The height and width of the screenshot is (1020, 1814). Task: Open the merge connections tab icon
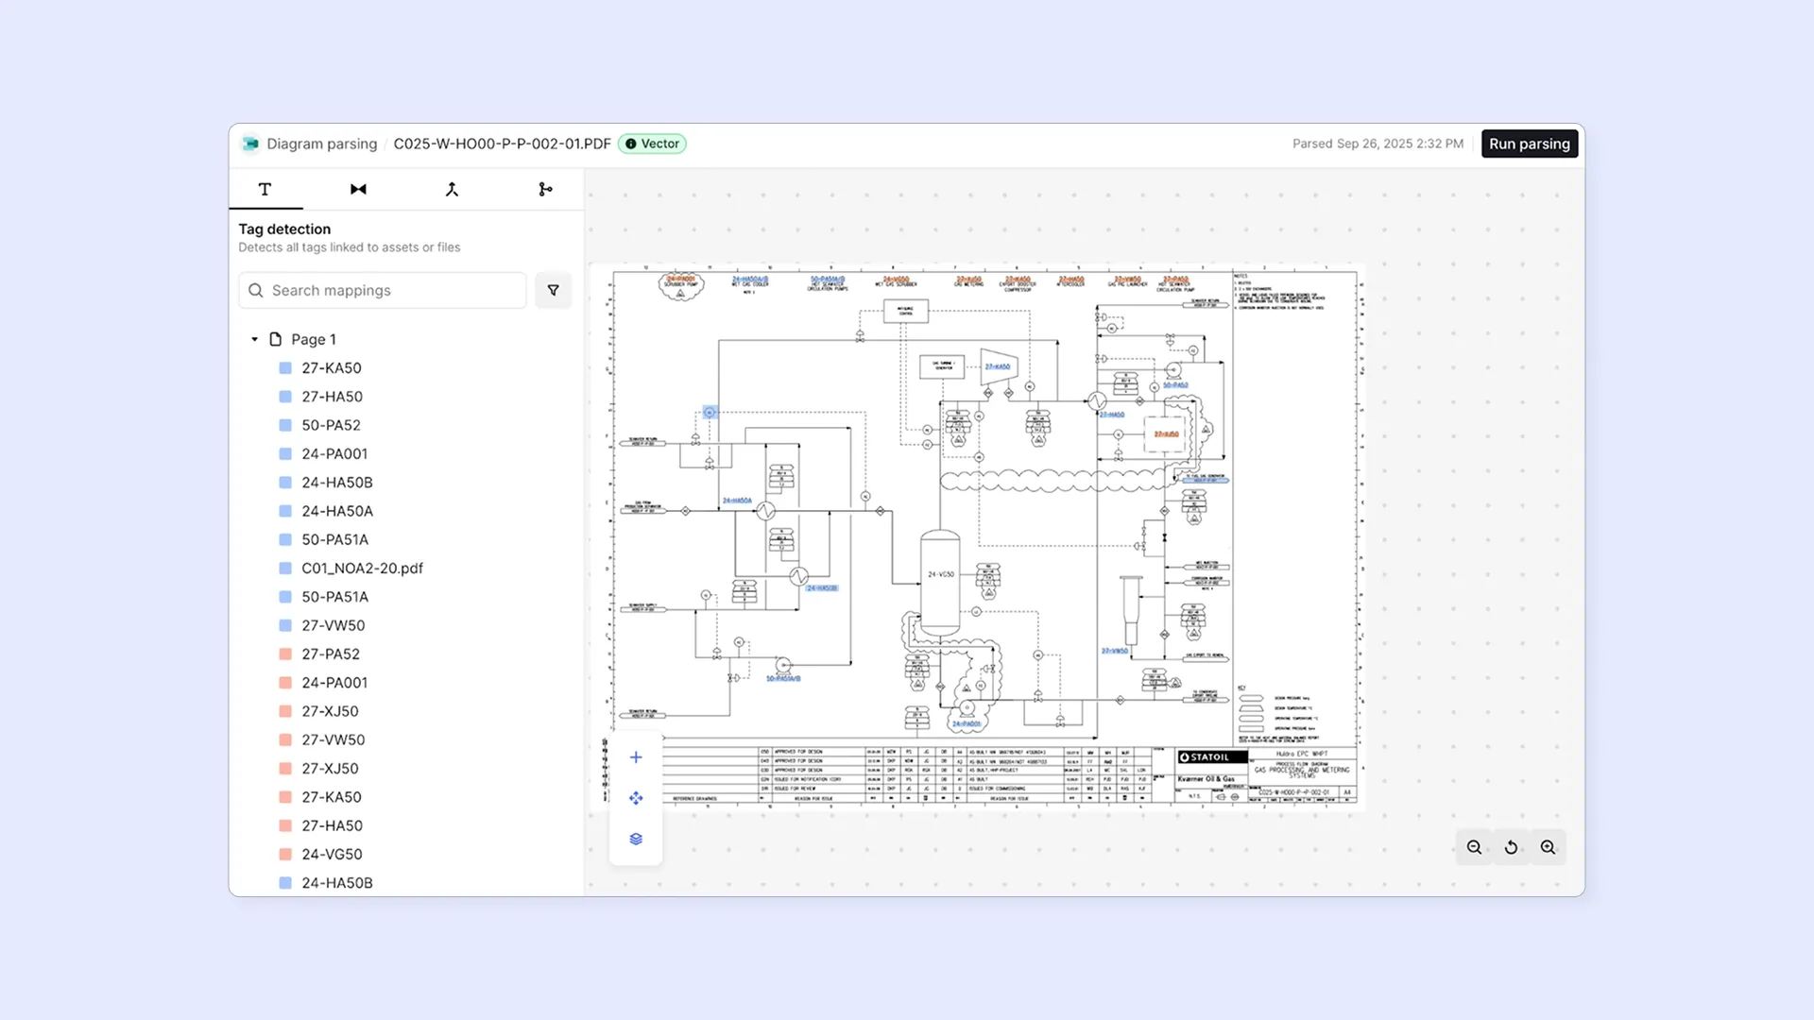[452, 189]
